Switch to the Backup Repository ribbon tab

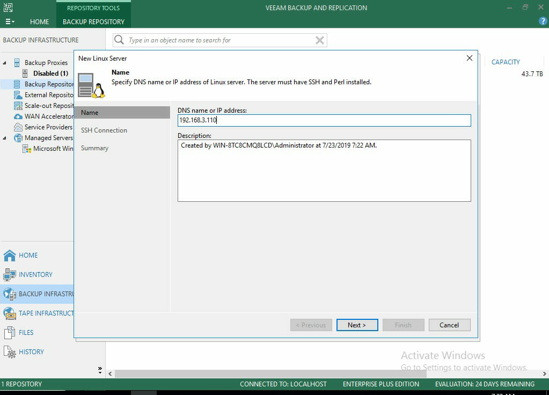click(x=93, y=21)
